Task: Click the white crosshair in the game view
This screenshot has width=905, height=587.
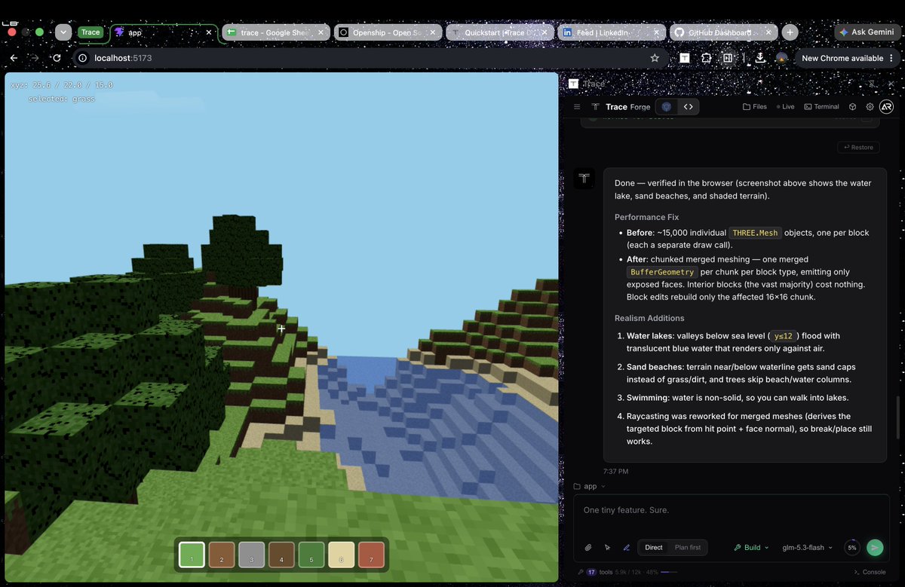Action: 281,329
